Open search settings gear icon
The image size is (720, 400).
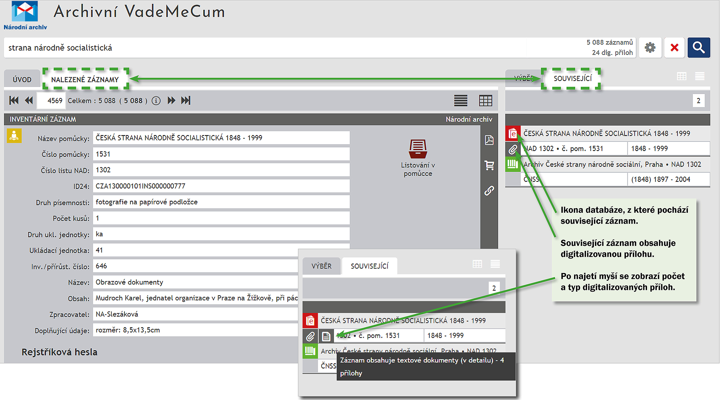pyautogui.click(x=650, y=48)
